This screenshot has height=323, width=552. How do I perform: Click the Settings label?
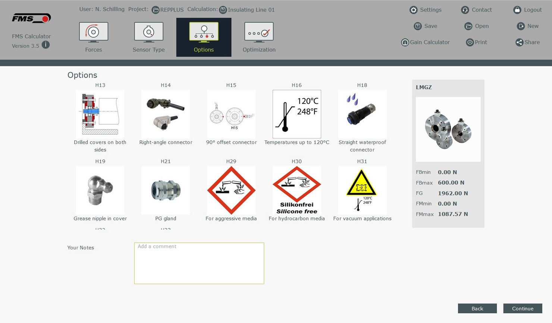tap(431, 10)
